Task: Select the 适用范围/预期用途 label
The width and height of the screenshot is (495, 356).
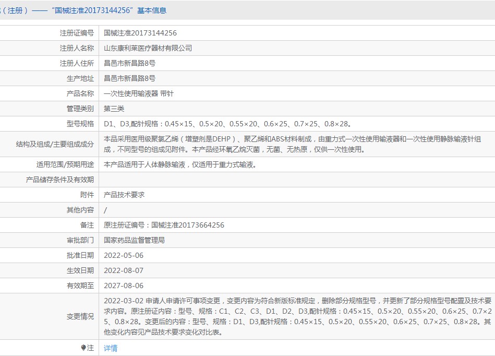Action: tap(65, 164)
